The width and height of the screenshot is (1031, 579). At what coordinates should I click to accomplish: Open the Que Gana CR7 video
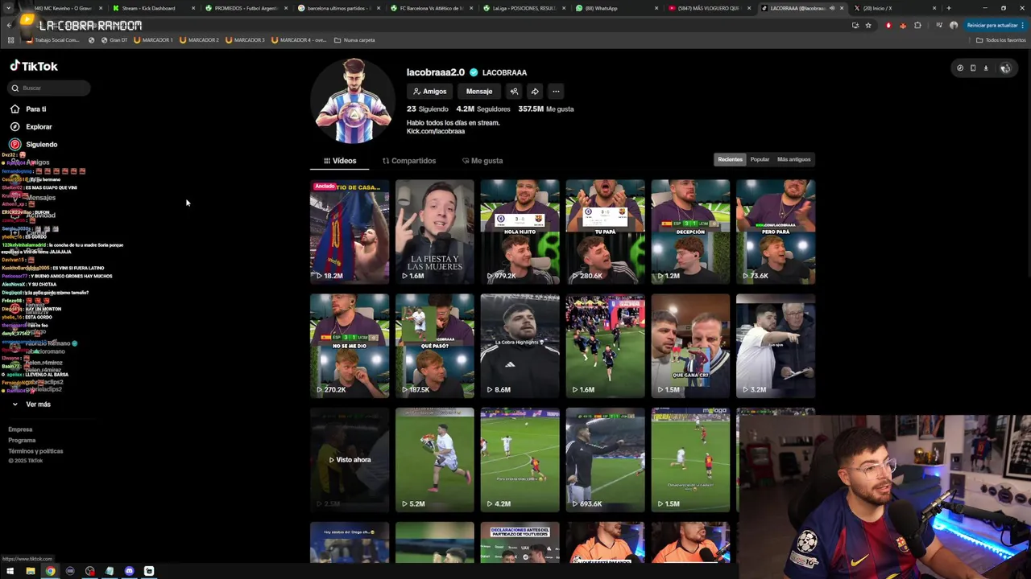[x=690, y=346]
